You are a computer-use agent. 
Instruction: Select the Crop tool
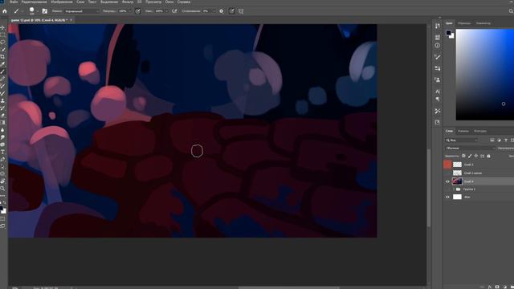tap(2, 57)
